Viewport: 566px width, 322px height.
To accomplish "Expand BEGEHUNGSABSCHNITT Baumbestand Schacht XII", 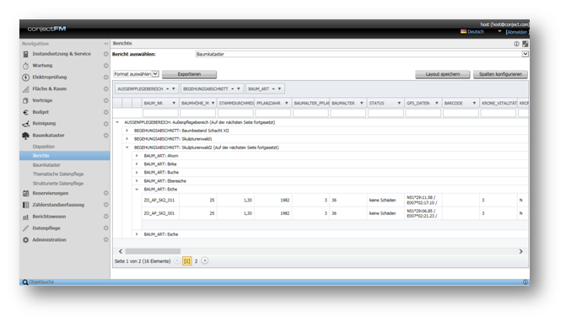I will [x=127, y=131].
